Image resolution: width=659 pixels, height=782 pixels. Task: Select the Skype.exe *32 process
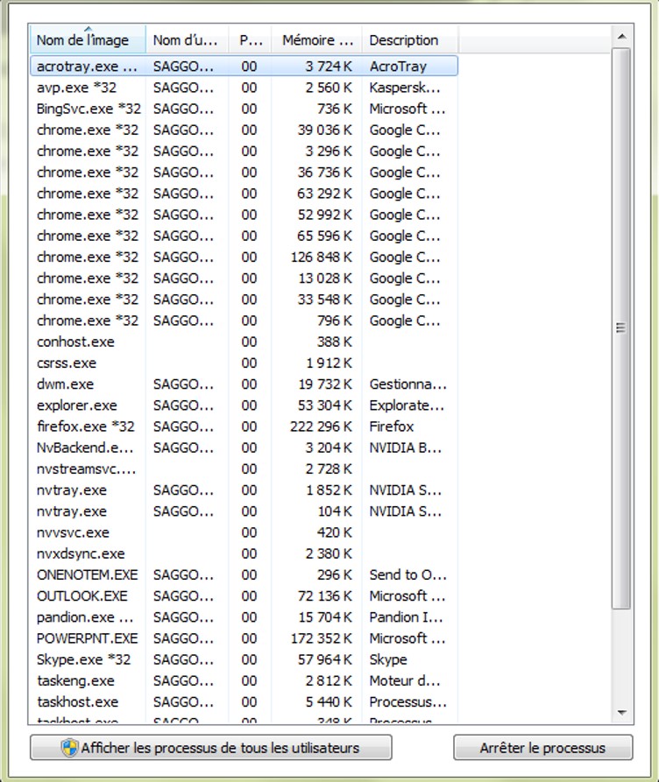click(x=244, y=659)
